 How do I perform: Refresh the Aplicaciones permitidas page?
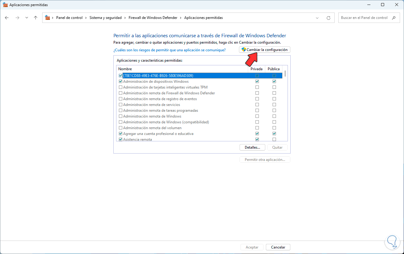329,18
